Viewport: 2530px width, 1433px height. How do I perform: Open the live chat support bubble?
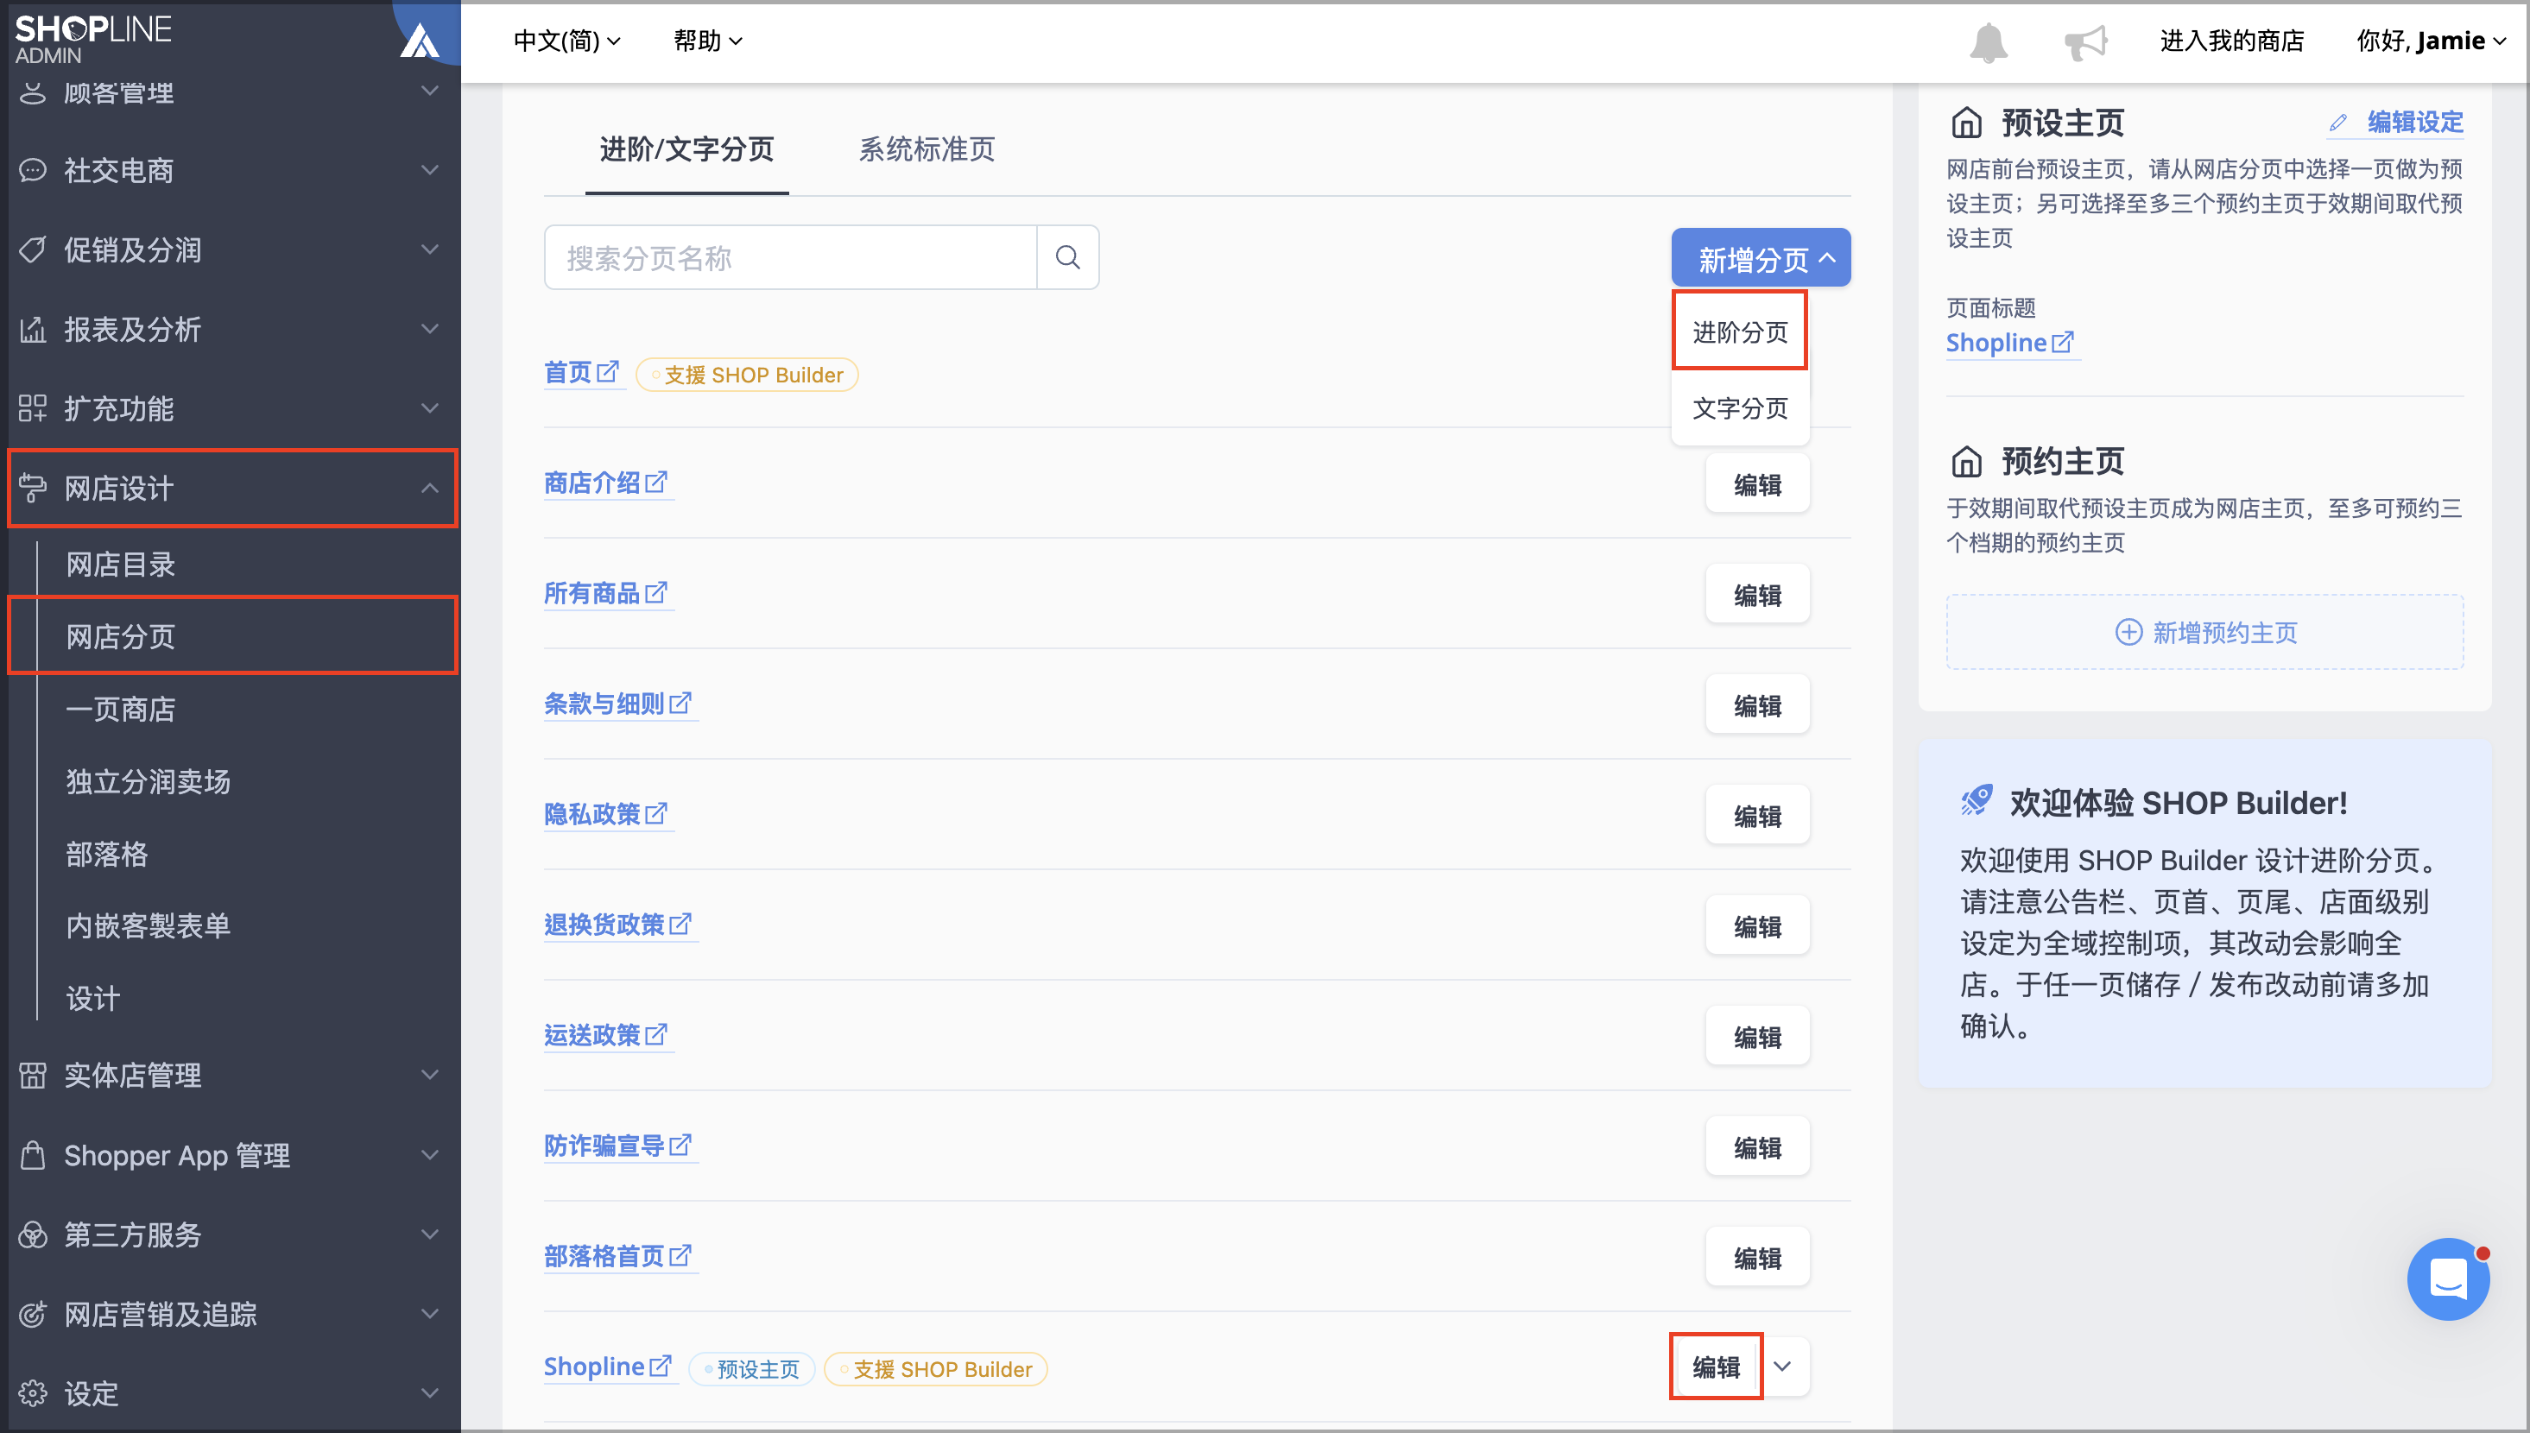[2447, 1278]
